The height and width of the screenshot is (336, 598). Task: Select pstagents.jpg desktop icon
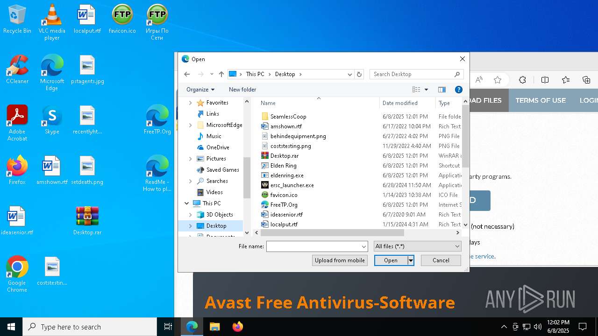[87, 70]
